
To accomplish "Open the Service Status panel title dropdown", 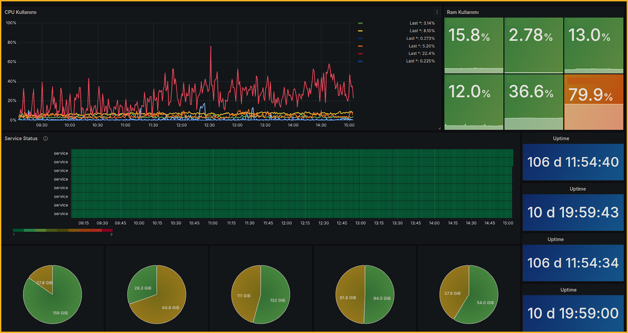I will [x=21, y=138].
